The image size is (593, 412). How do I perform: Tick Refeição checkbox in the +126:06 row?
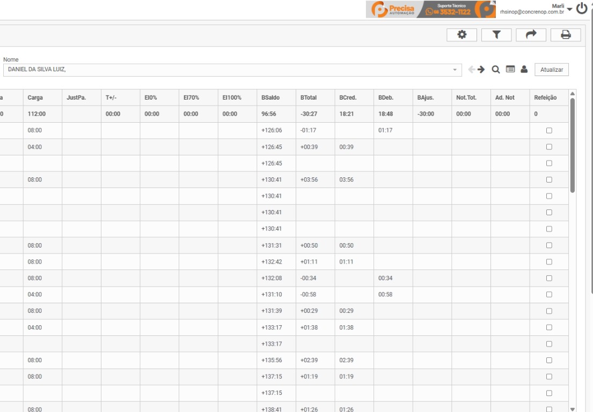549,130
